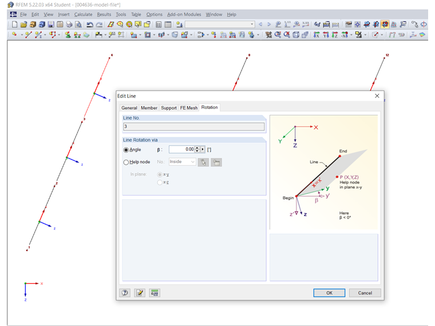Select the Angle radio button

coord(126,150)
